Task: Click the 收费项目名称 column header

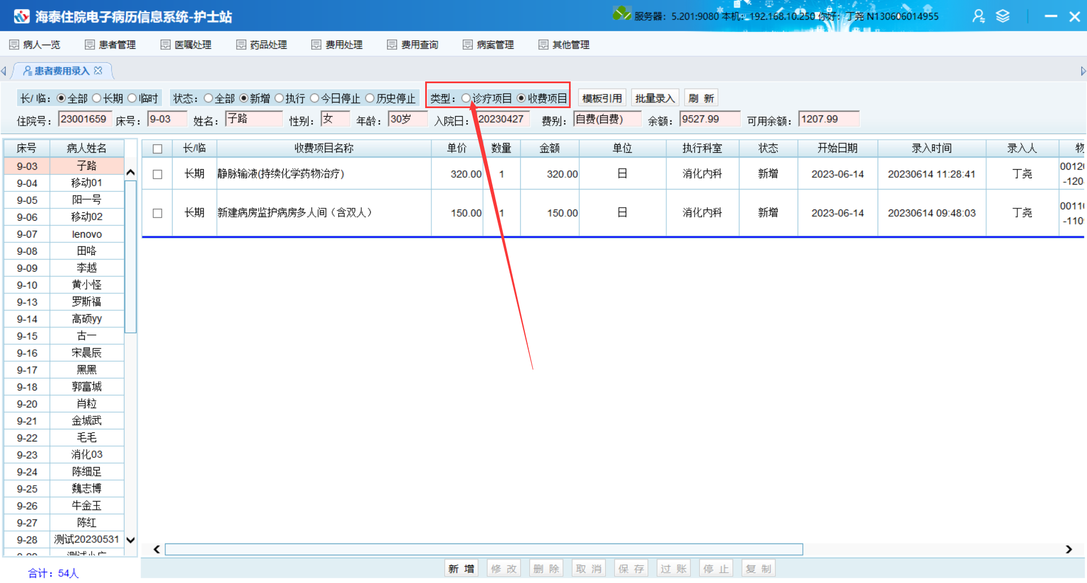Action: [x=324, y=148]
